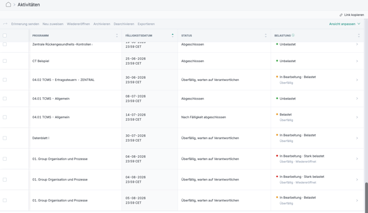Click the 04.02 TCMS - Ertragssteuern - ZENTRAL cell

click(63, 80)
